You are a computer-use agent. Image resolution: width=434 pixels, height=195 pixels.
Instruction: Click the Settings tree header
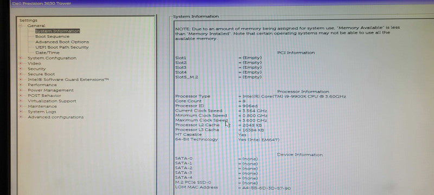(28, 21)
